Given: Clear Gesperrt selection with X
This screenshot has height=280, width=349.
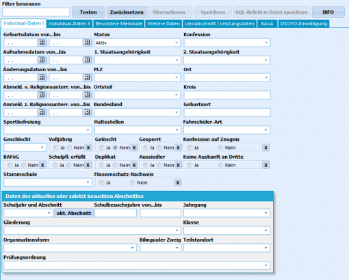Looking at the screenshot, I should pyautogui.click(x=178, y=148).
